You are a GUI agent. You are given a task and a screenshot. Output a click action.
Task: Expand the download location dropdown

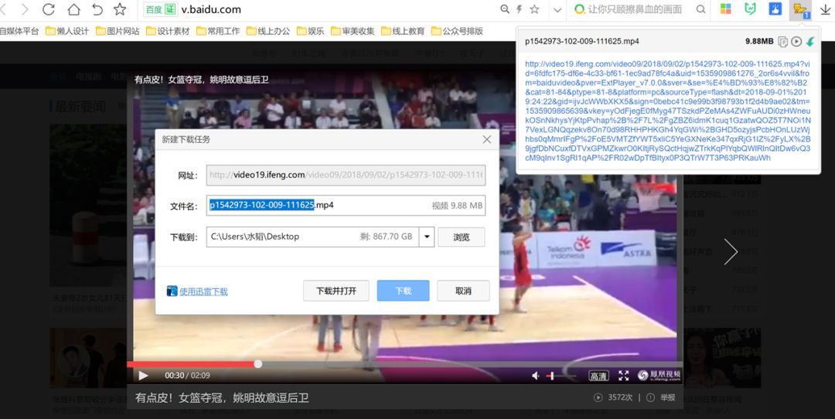point(427,237)
